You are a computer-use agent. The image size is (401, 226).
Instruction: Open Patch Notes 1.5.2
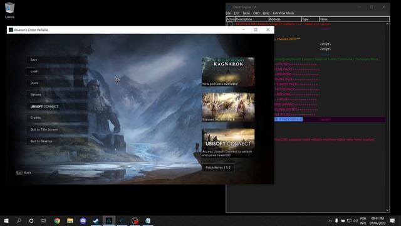218,168
